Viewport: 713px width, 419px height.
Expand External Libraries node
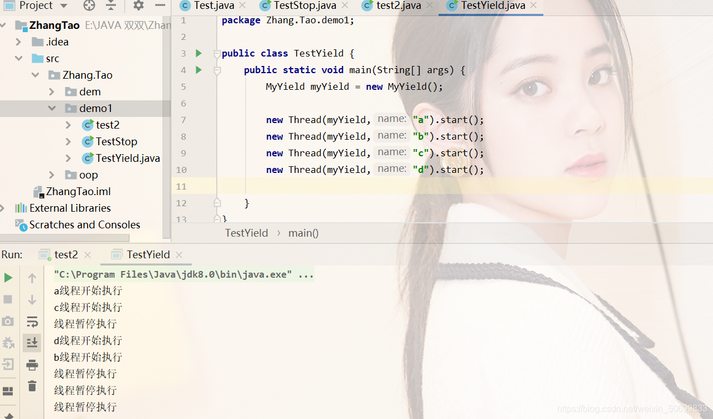tap(3, 208)
